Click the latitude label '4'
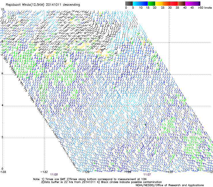 [2, 105]
